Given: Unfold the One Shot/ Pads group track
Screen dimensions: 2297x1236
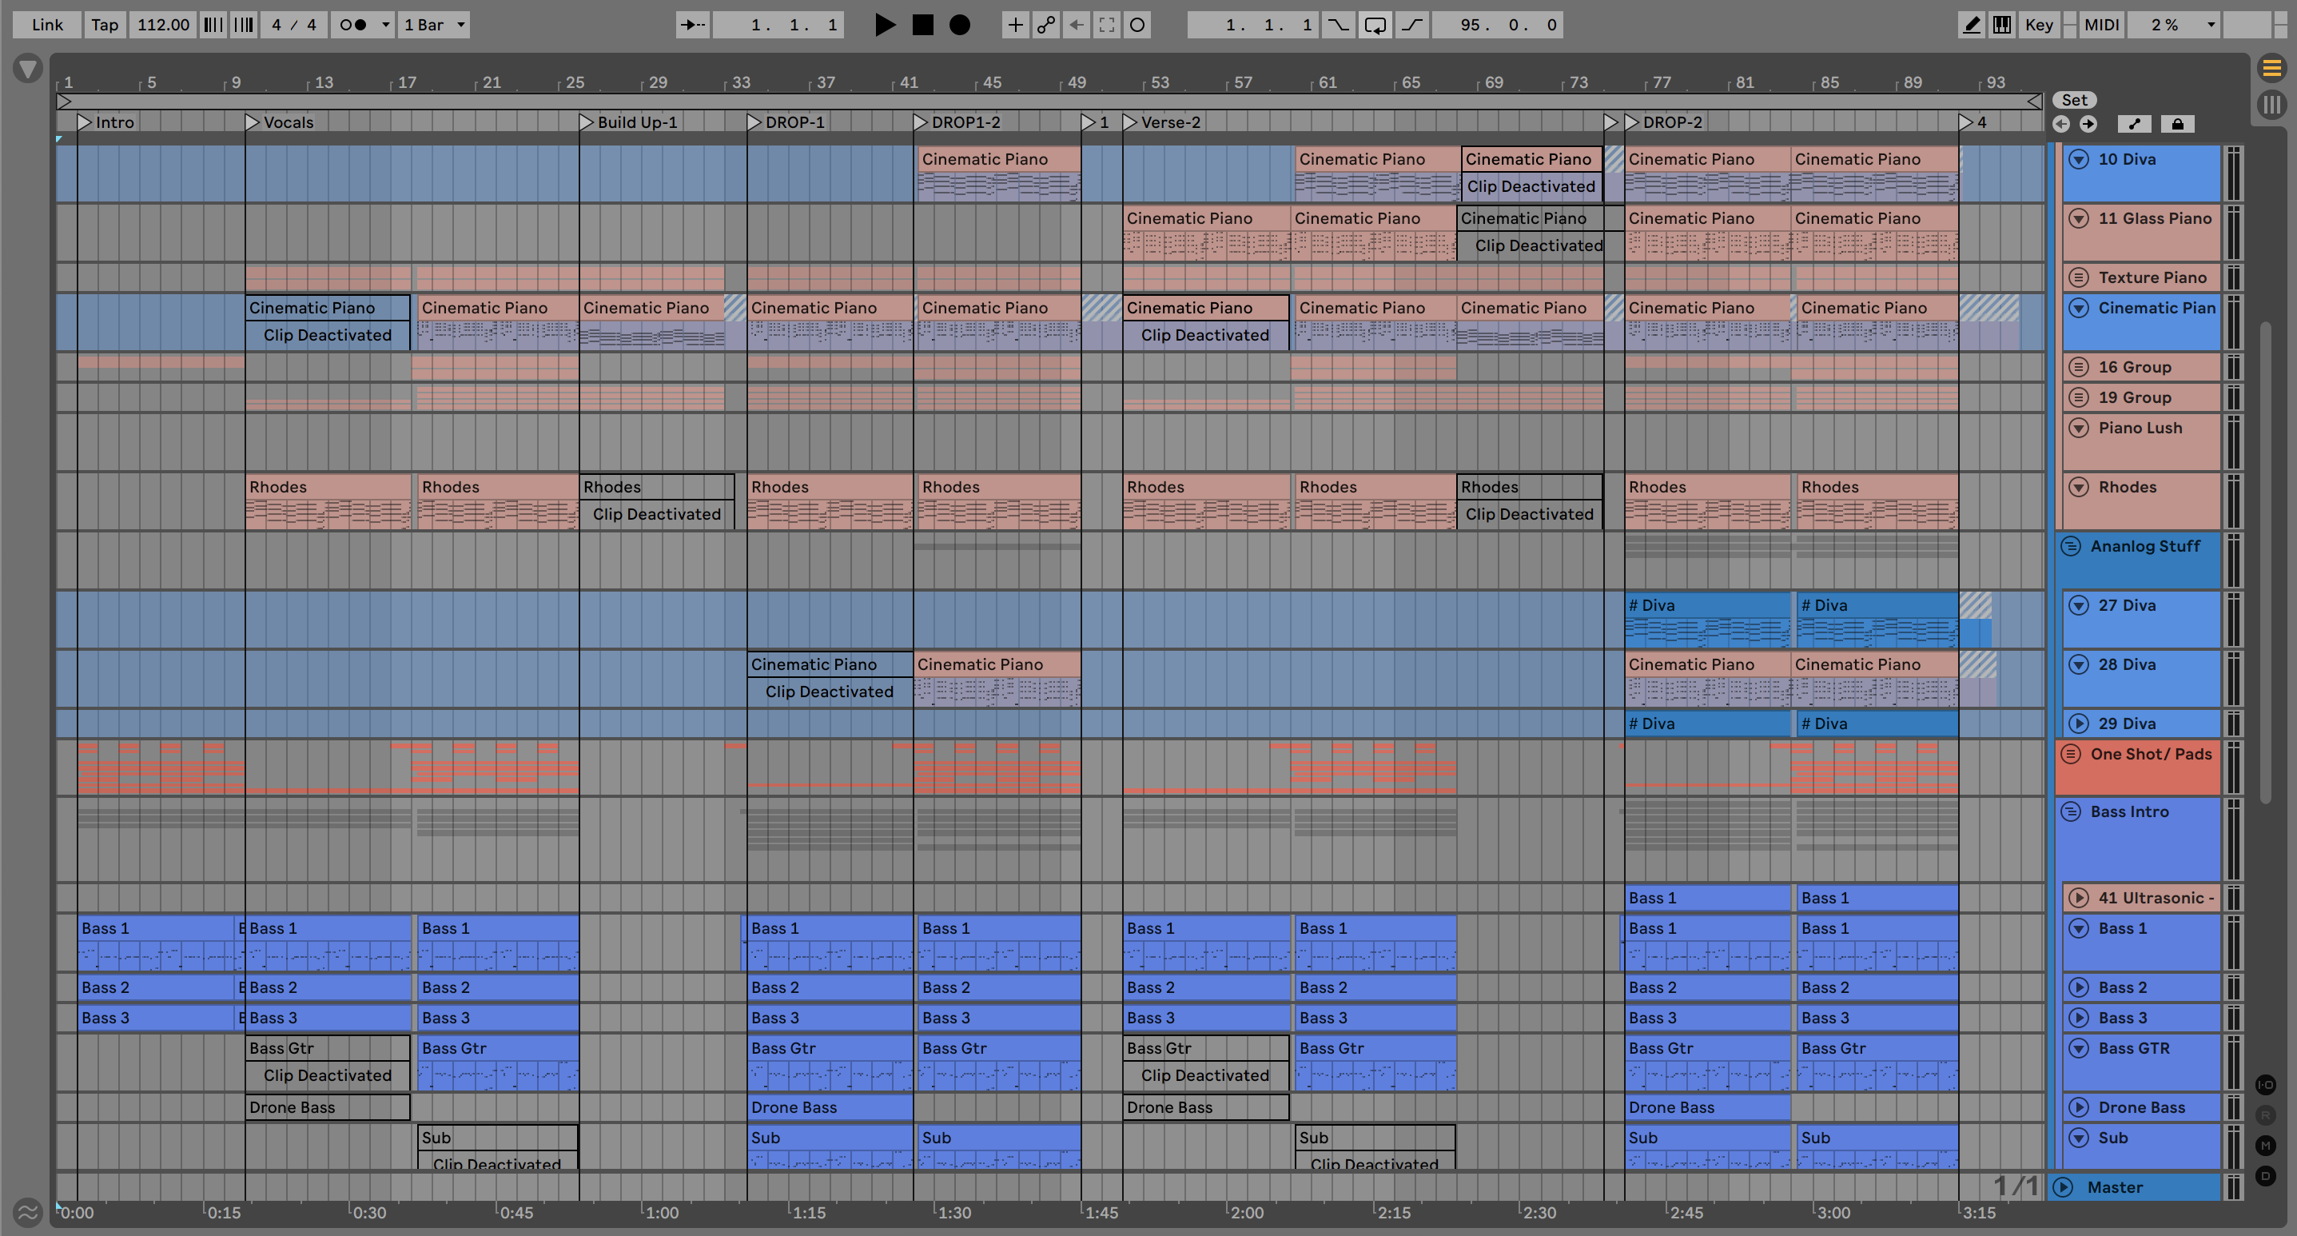Looking at the screenshot, I should click(x=2071, y=754).
